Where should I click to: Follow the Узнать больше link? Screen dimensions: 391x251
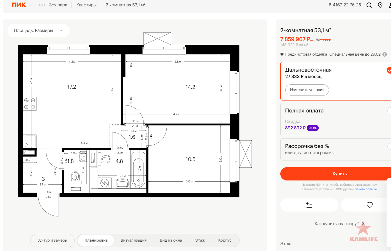366,189
